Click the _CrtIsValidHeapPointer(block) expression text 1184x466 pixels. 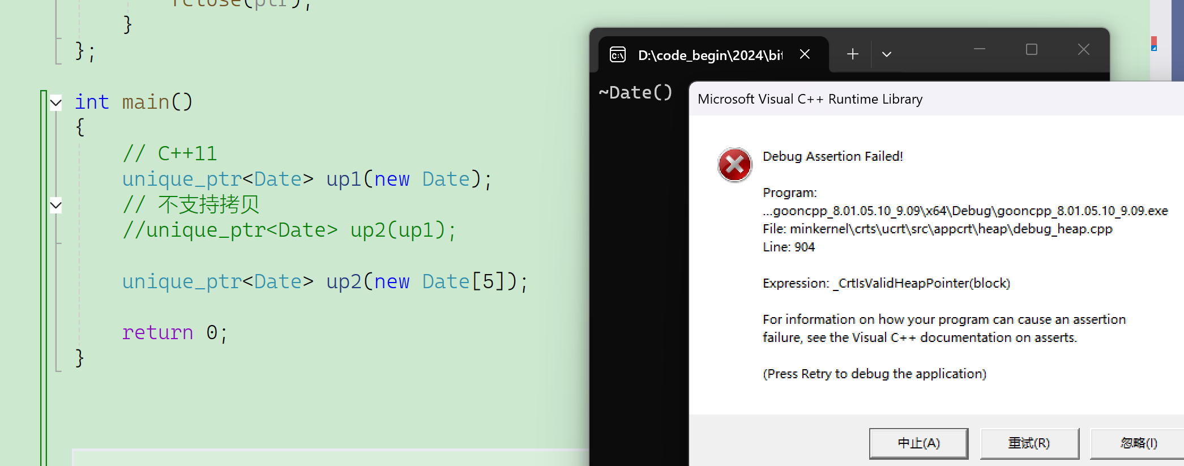pos(921,283)
